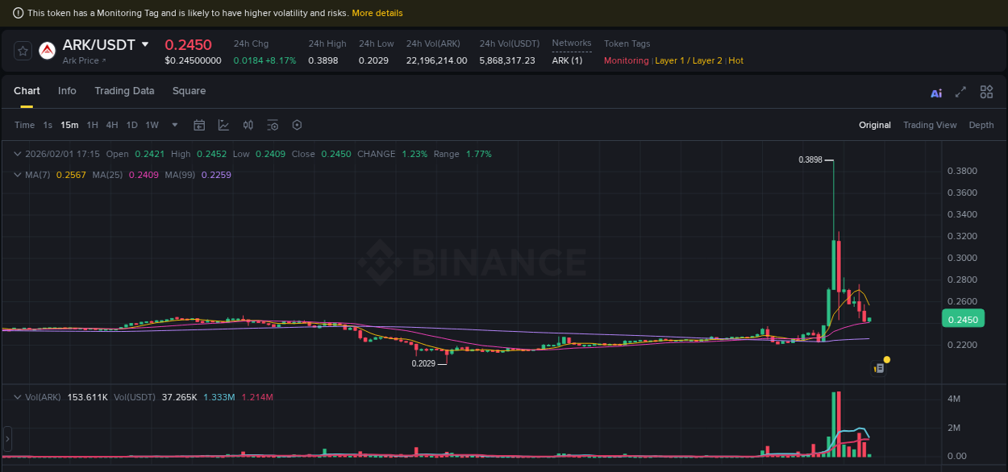Viewport: 1008px width, 472px height.
Task: Collapse the Vol(ARK) indicator row
Action: click(18, 396)
